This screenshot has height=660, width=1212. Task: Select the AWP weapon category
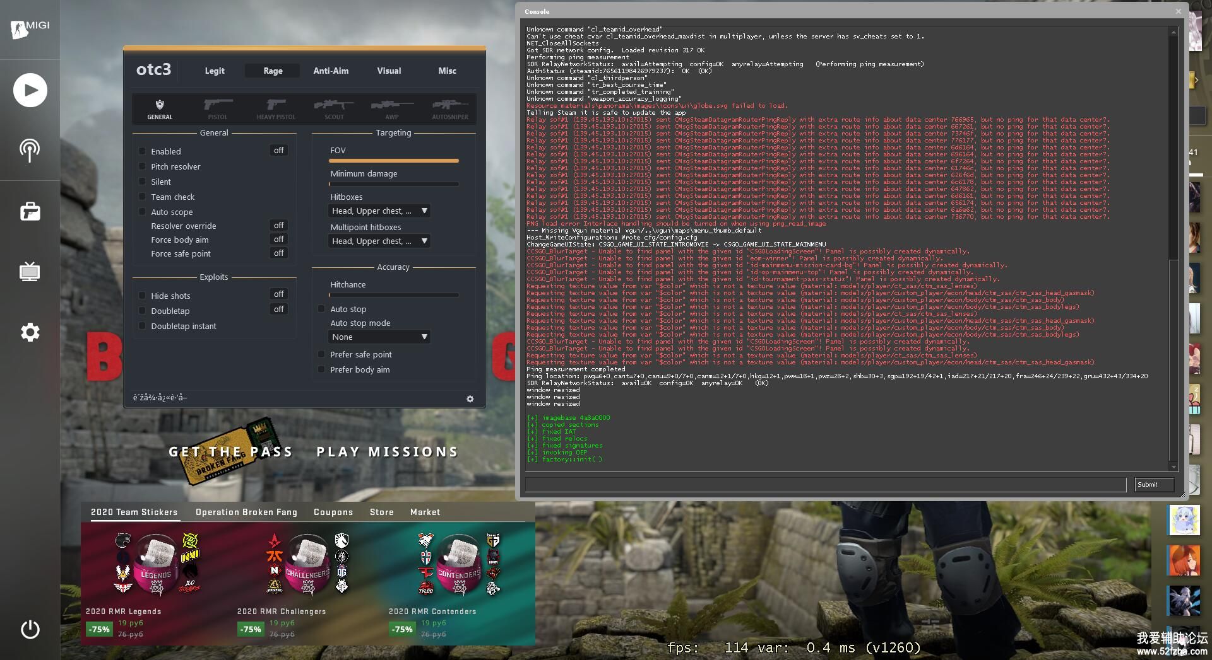392,109
